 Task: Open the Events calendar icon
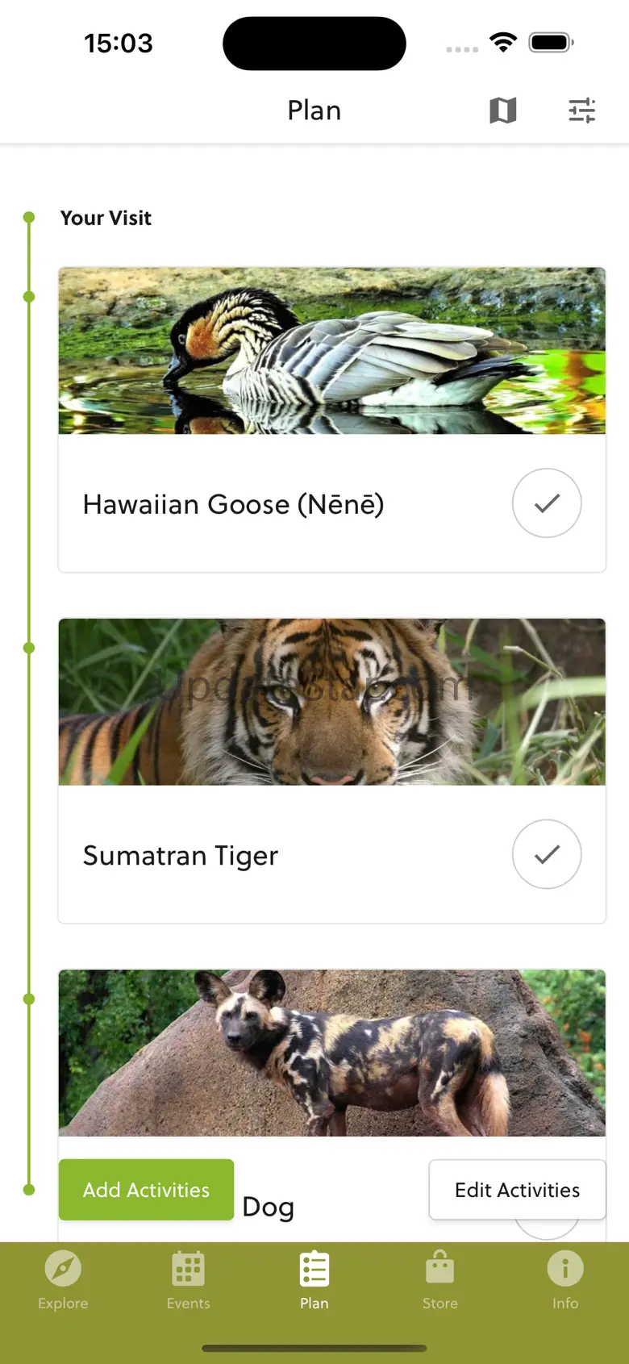188,1269
